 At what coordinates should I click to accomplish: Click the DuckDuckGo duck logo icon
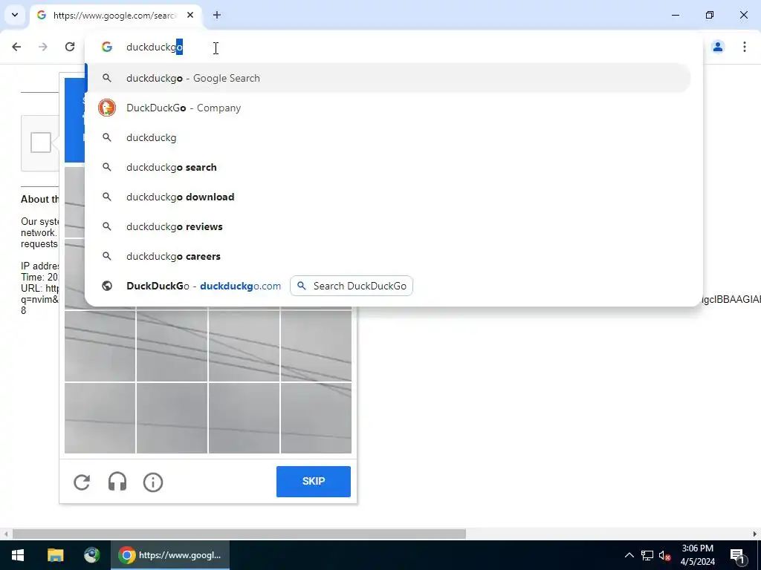tap(107, 108)
